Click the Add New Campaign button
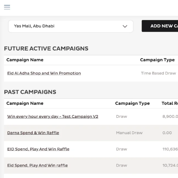The height and width of the screenshot is (178, 178). (161, 26)
